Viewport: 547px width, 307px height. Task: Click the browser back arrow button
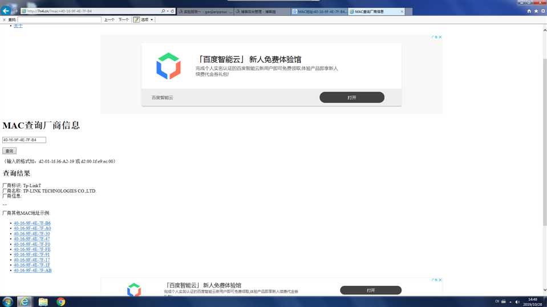6,11
